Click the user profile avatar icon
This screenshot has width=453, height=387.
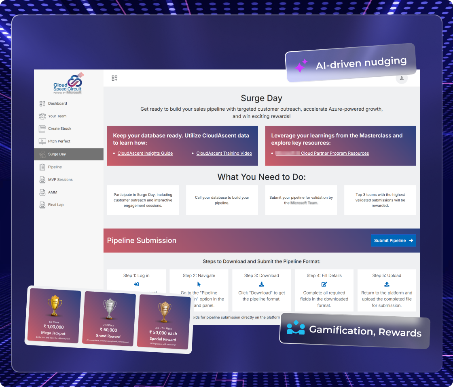point(401,78)
